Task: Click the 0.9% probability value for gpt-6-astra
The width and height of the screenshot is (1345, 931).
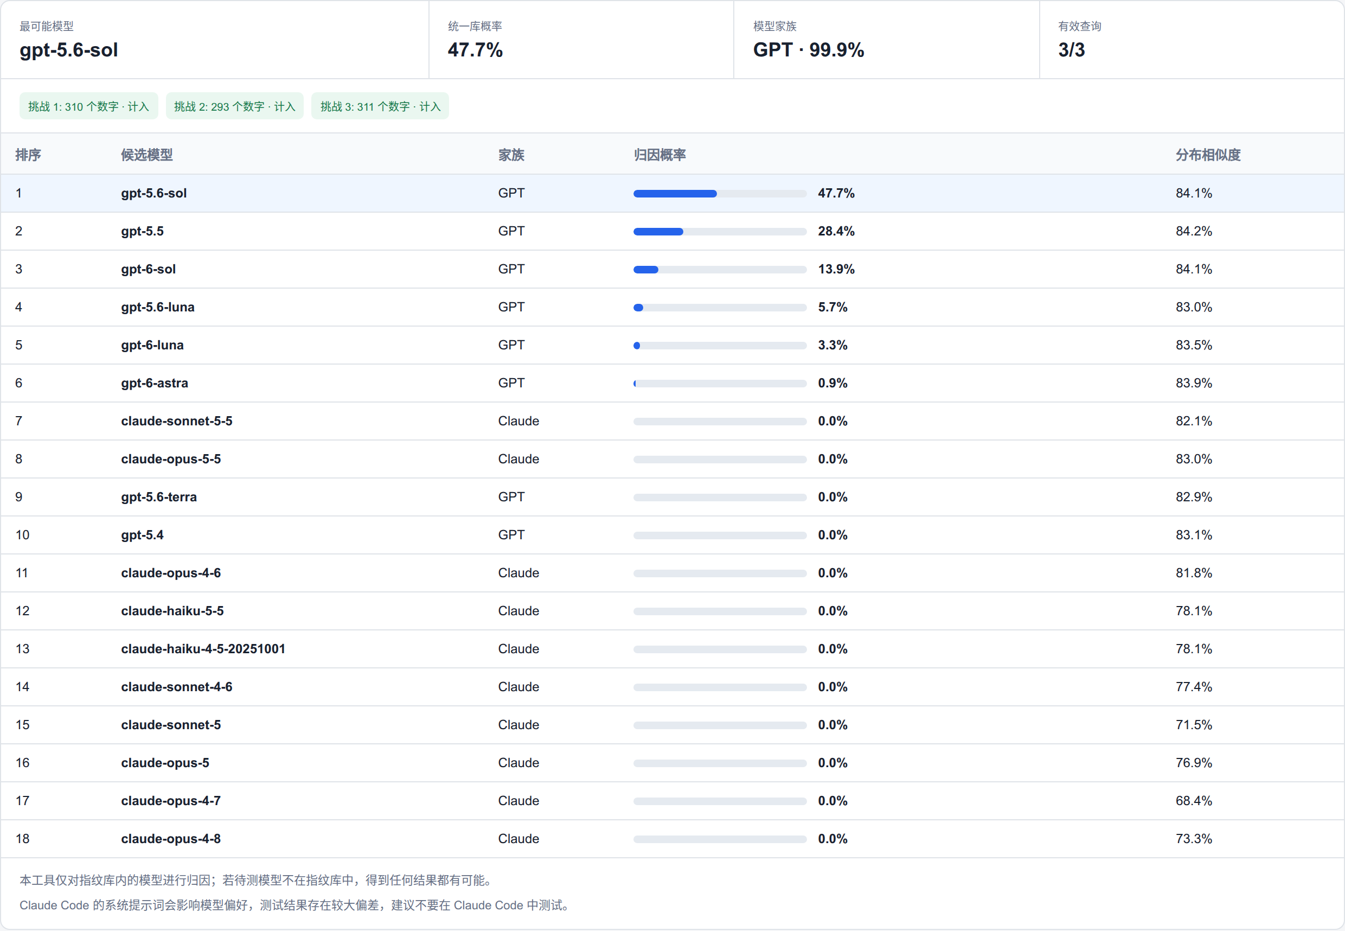Action: [x=832, y=382]
